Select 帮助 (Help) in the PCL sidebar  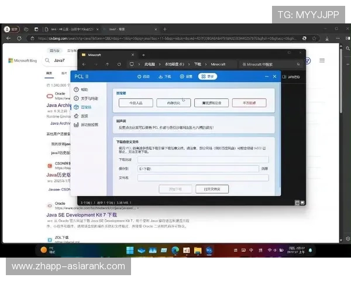81,90
